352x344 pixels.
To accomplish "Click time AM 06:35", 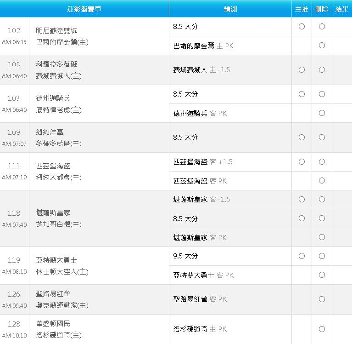I will [x=14, y=42].
